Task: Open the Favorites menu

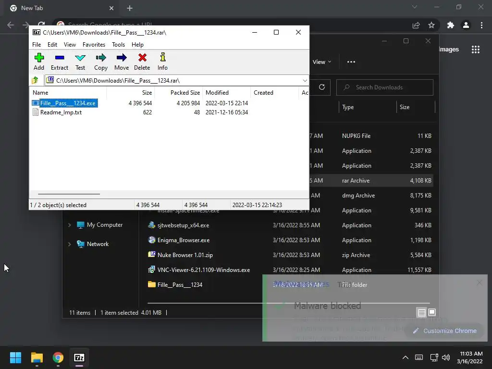Action: pyautogui.click(x=94, y=45)
